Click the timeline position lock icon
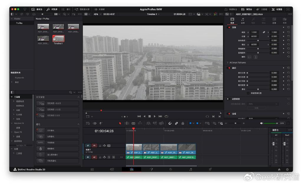Viewport: 302px width, 184px height. click(x=183, y=123)
